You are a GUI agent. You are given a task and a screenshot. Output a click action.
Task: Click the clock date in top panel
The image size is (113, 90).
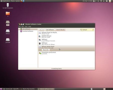(87, 1)
